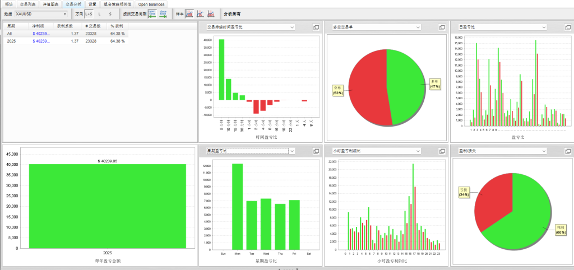The height and width of the screenshot is (270, 574).
Task: Toggle direction to S (short only)
Action: click(x=110, y=14)
